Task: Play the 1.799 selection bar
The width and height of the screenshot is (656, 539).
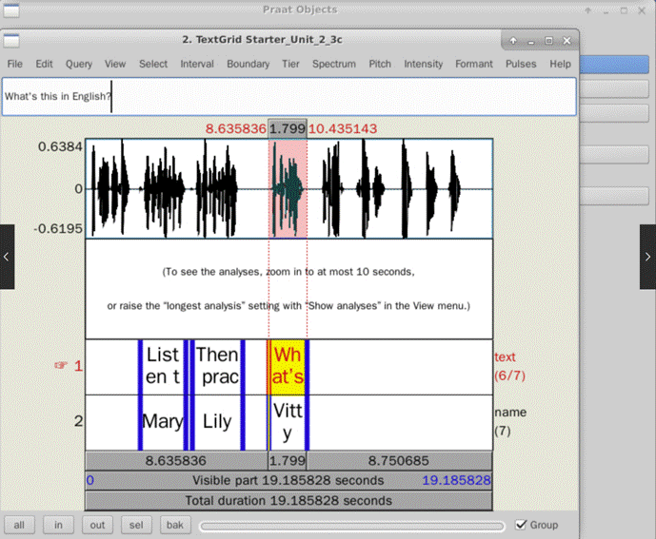Action: (288, 461)
